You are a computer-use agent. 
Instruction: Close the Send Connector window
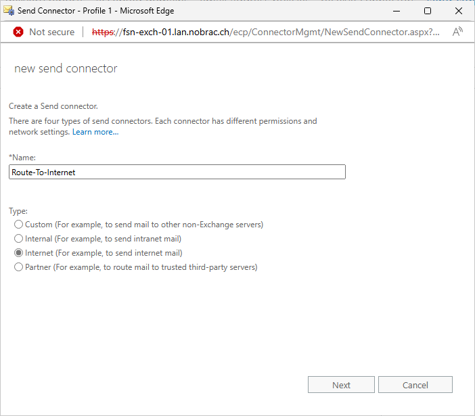pos(459,11)
